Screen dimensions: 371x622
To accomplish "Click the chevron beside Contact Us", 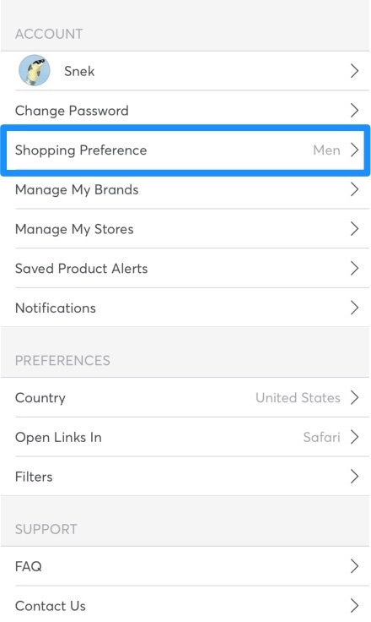I will coord(354,606).
